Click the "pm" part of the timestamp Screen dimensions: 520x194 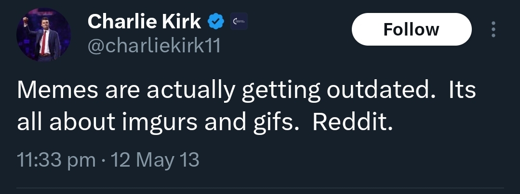click(81, 159)
